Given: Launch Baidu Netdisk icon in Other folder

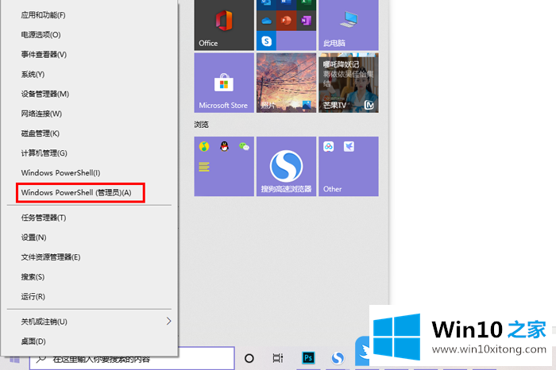Looking at the screenshot, I should 329,146.
